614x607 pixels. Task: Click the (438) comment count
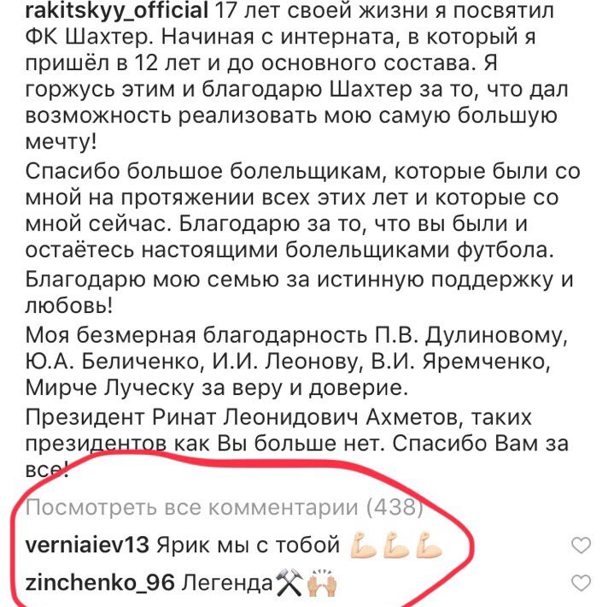click(395, 508)
